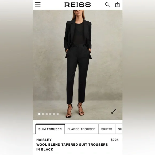Open the shopping bag icon
The image size is (155, 155).
pyautogui.click(x=117, y=5)
